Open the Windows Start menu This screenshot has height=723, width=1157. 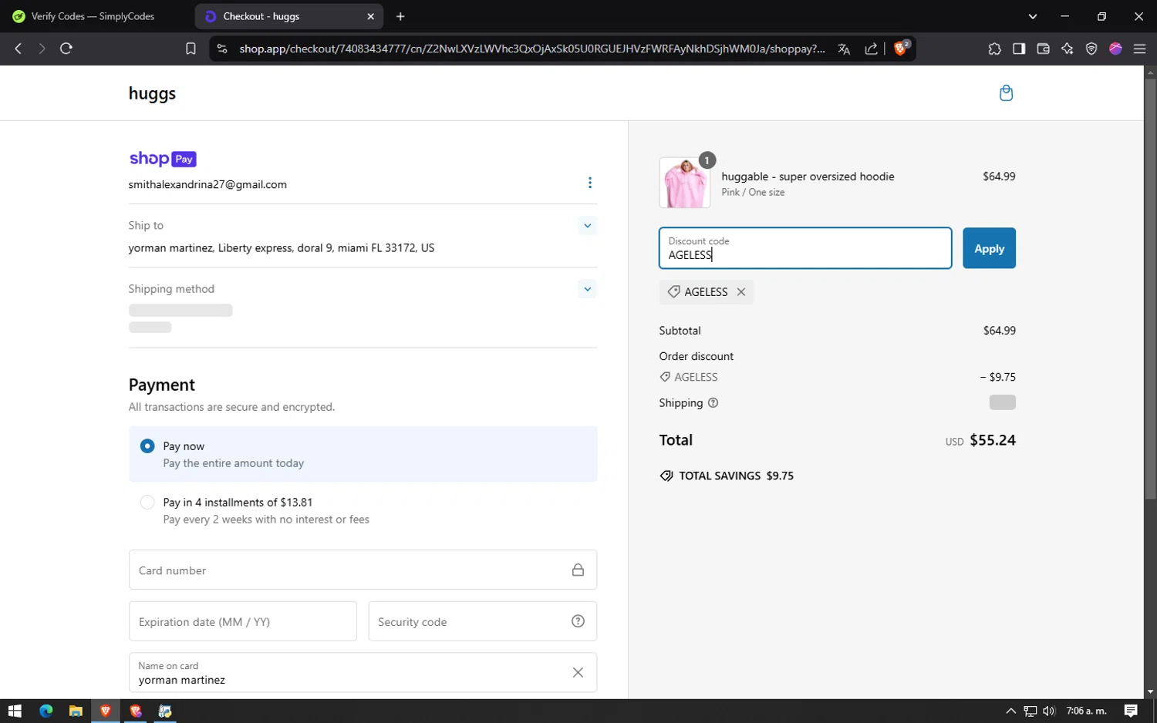tap(15, 711)
